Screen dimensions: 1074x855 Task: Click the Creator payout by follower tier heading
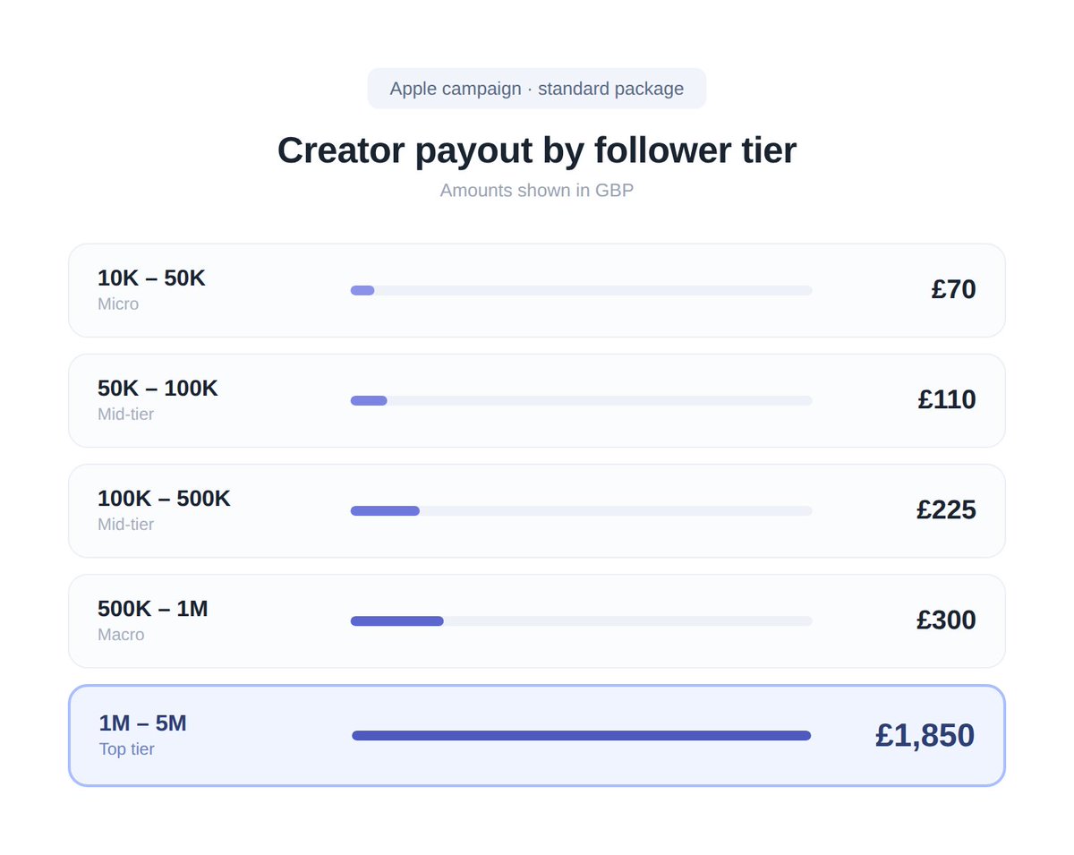[537, 150]
